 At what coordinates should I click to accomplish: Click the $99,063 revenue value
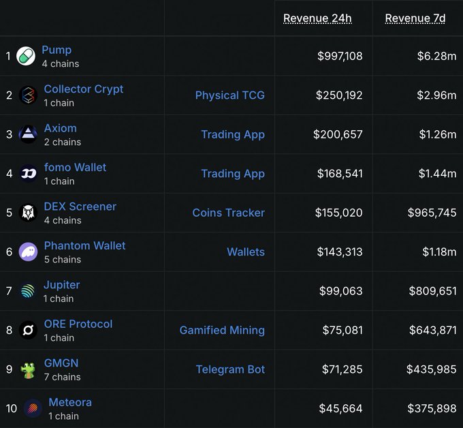click(340, 291)
